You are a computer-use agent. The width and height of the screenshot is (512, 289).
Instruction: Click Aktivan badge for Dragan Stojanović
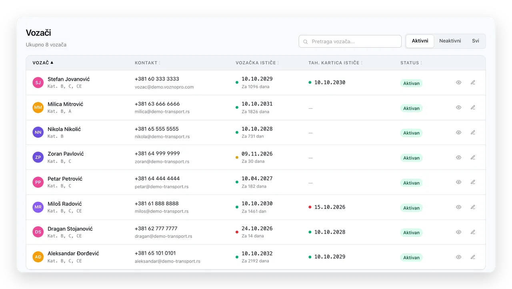[x=411, y=233]
